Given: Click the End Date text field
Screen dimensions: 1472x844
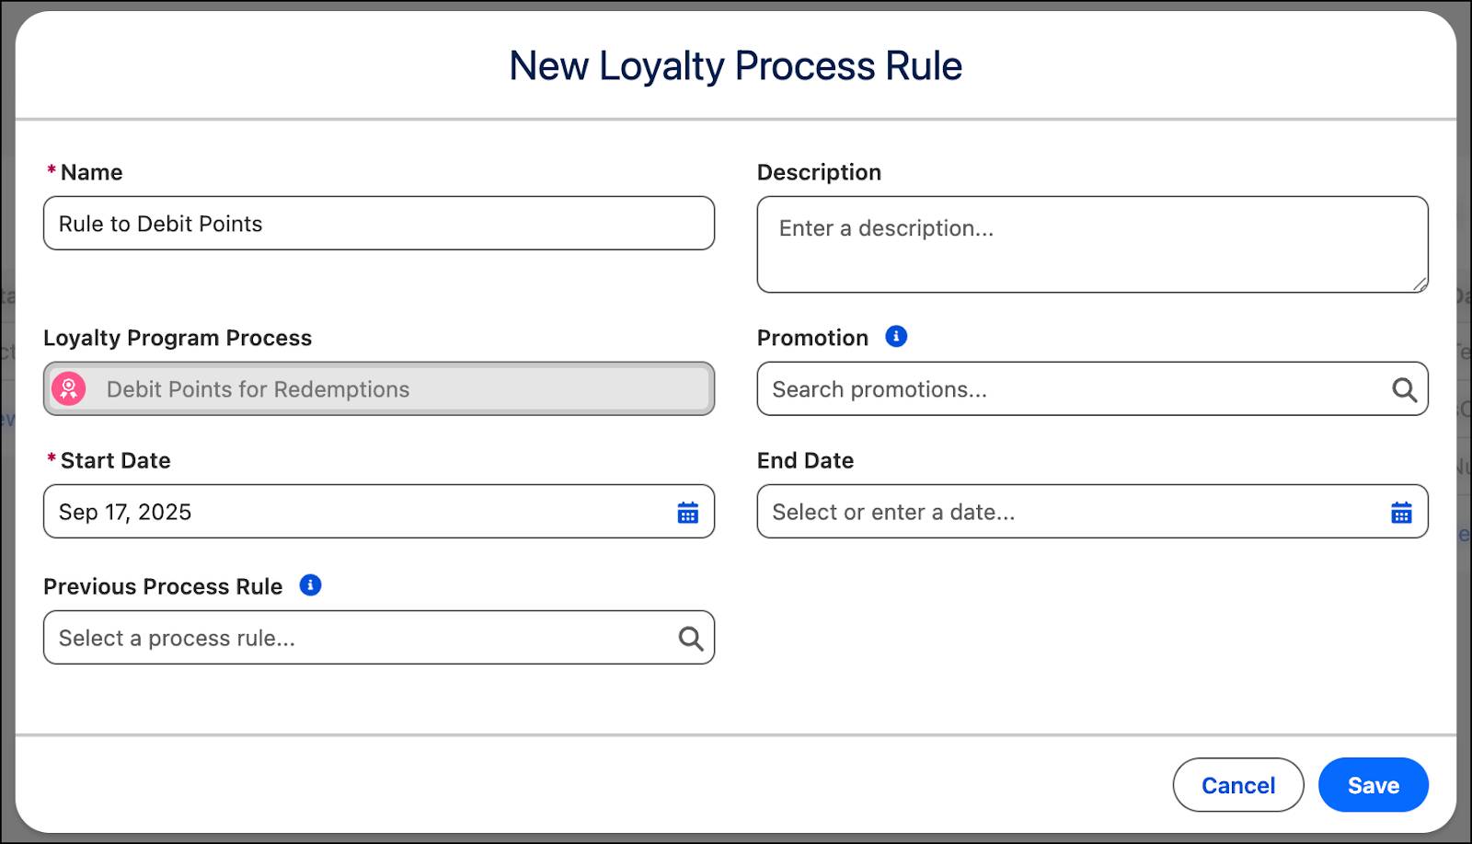Looking at the screenshot, I should (x=1072, y=512).
